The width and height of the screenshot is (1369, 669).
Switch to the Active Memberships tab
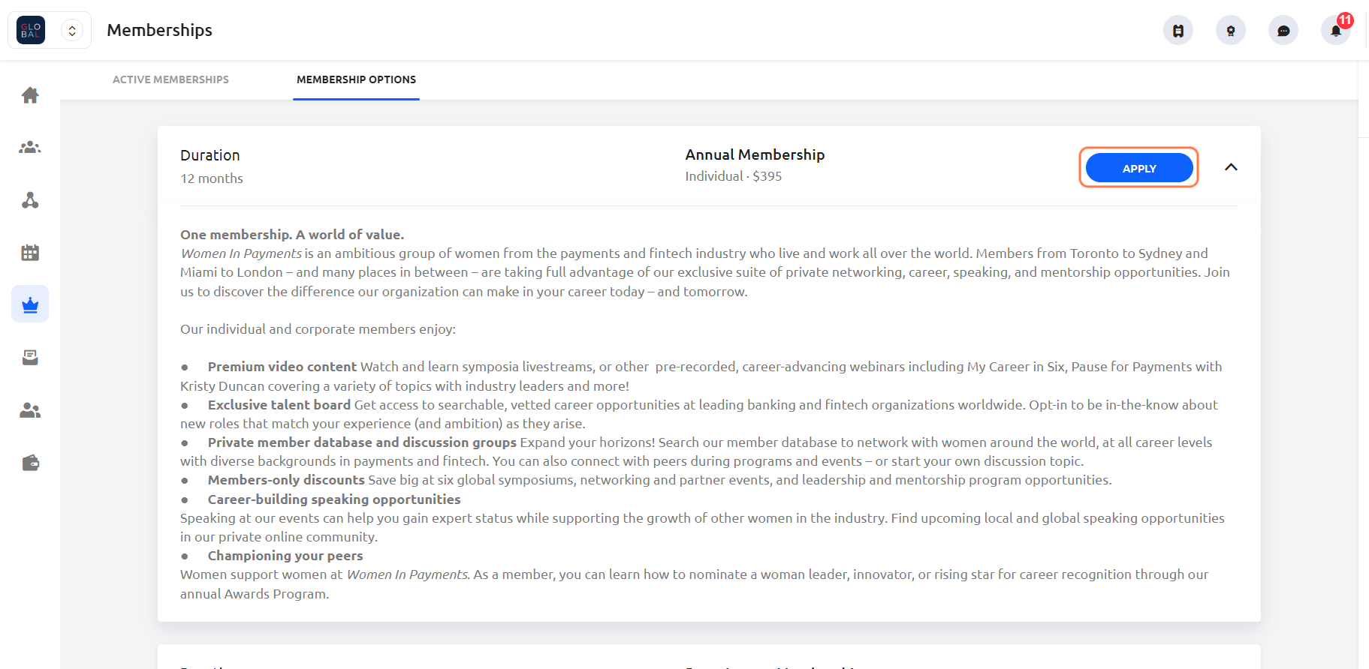tap(170, 79)
